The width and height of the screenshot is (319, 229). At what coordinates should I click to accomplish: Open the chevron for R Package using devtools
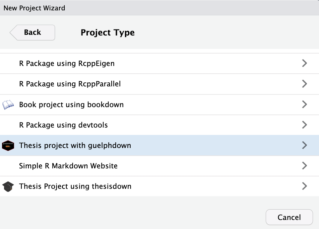pos(304,125)
